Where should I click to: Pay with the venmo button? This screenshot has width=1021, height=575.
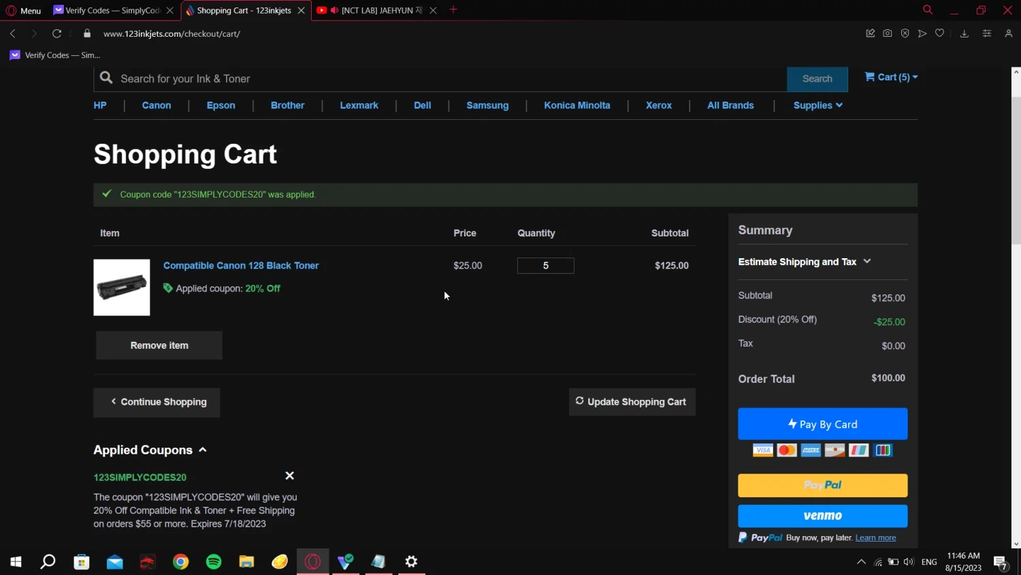[x=823, y=516]
